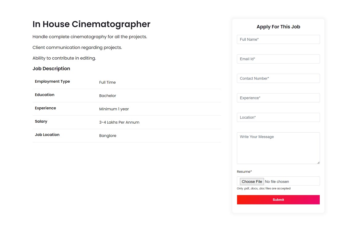Select the 3-4 Lakhs Per Annum salary text
This screenshot has width=357, height=239.
pyautogui.click(x=119, y=122)
